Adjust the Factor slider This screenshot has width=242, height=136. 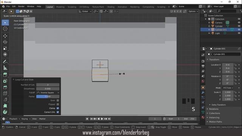click(48, 97)
